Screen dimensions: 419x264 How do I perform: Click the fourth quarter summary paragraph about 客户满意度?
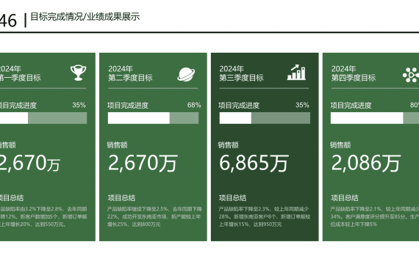(375, 216)
